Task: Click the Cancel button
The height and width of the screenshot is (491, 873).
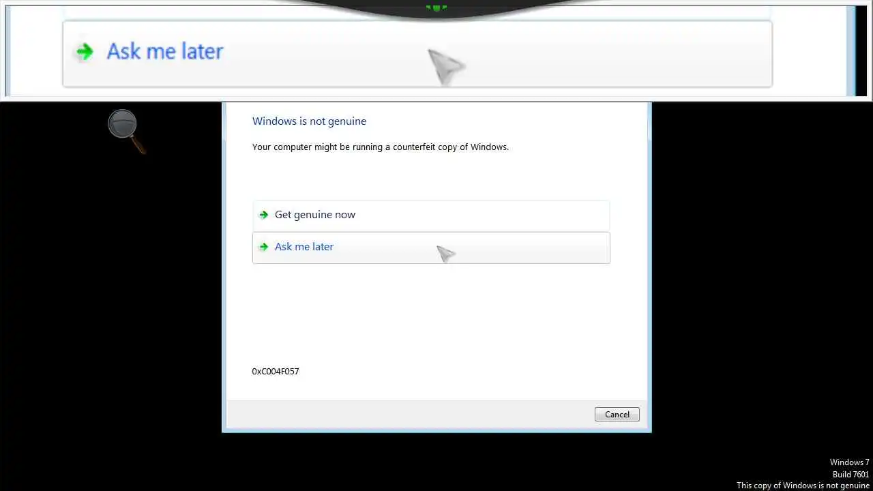Action: pyautogui.click(x=617, y=415)
